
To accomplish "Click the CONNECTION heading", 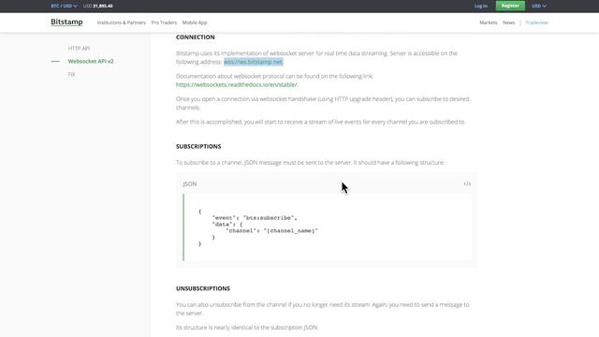I will [x=196, y=37].
